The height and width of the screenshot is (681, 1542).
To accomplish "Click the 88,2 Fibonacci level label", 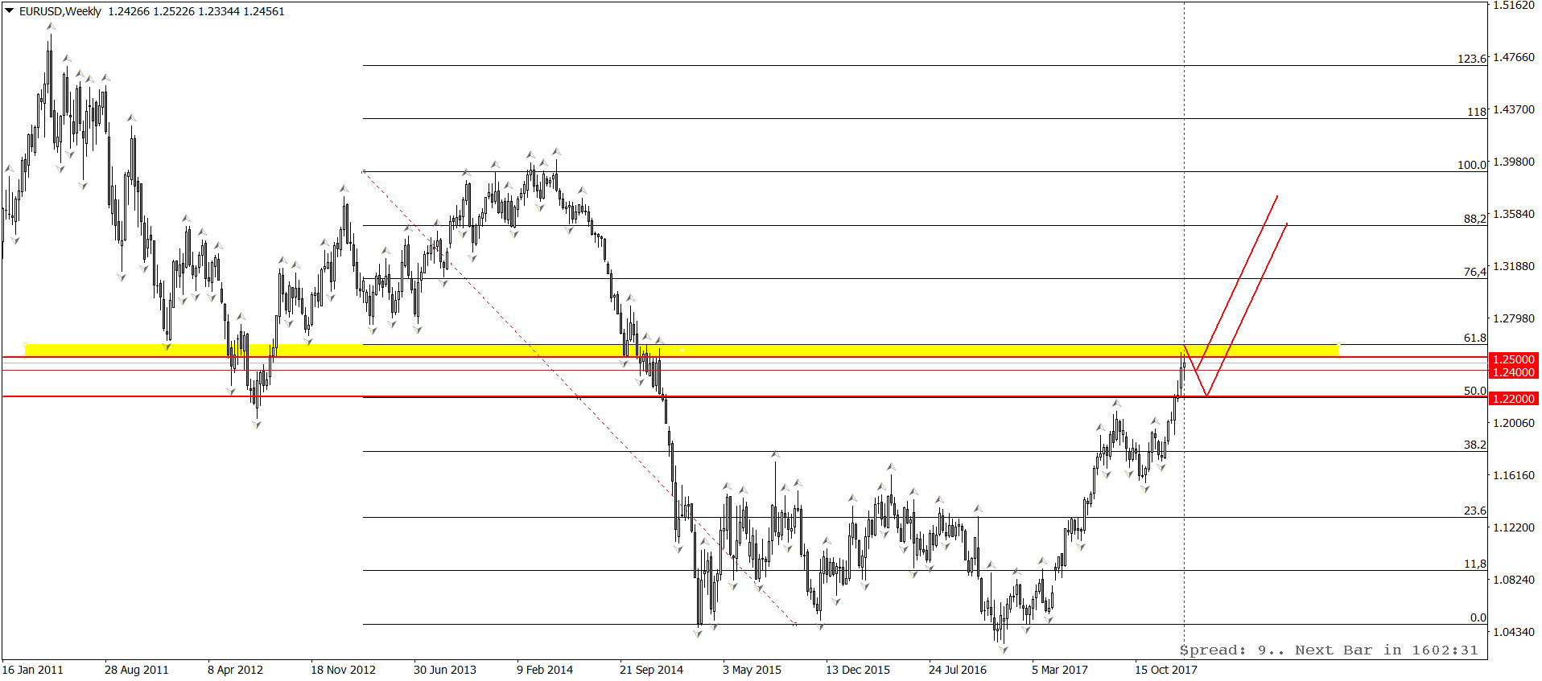I will [1474, 219].
